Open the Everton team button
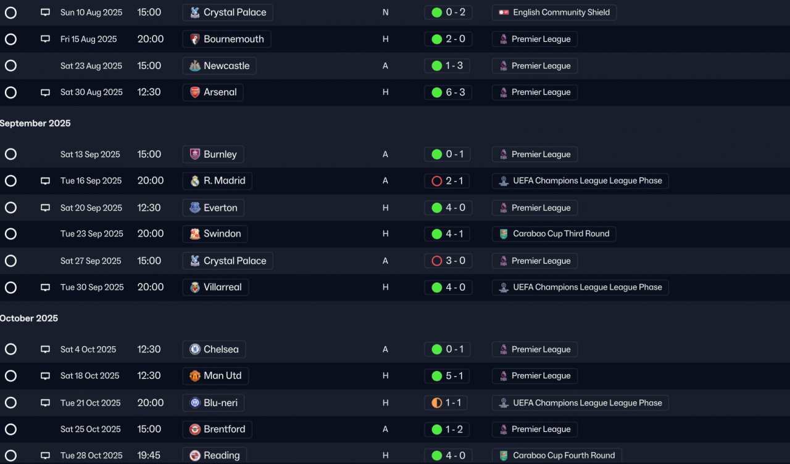This screenshot has width=790, height=464. tap(214, 208)
